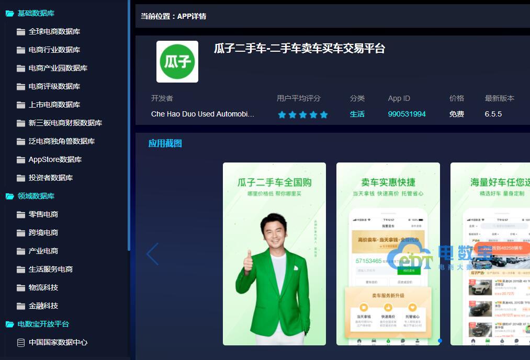Open 电商产业园数据库 menu entry
The image size is (530, 360).
58,68
